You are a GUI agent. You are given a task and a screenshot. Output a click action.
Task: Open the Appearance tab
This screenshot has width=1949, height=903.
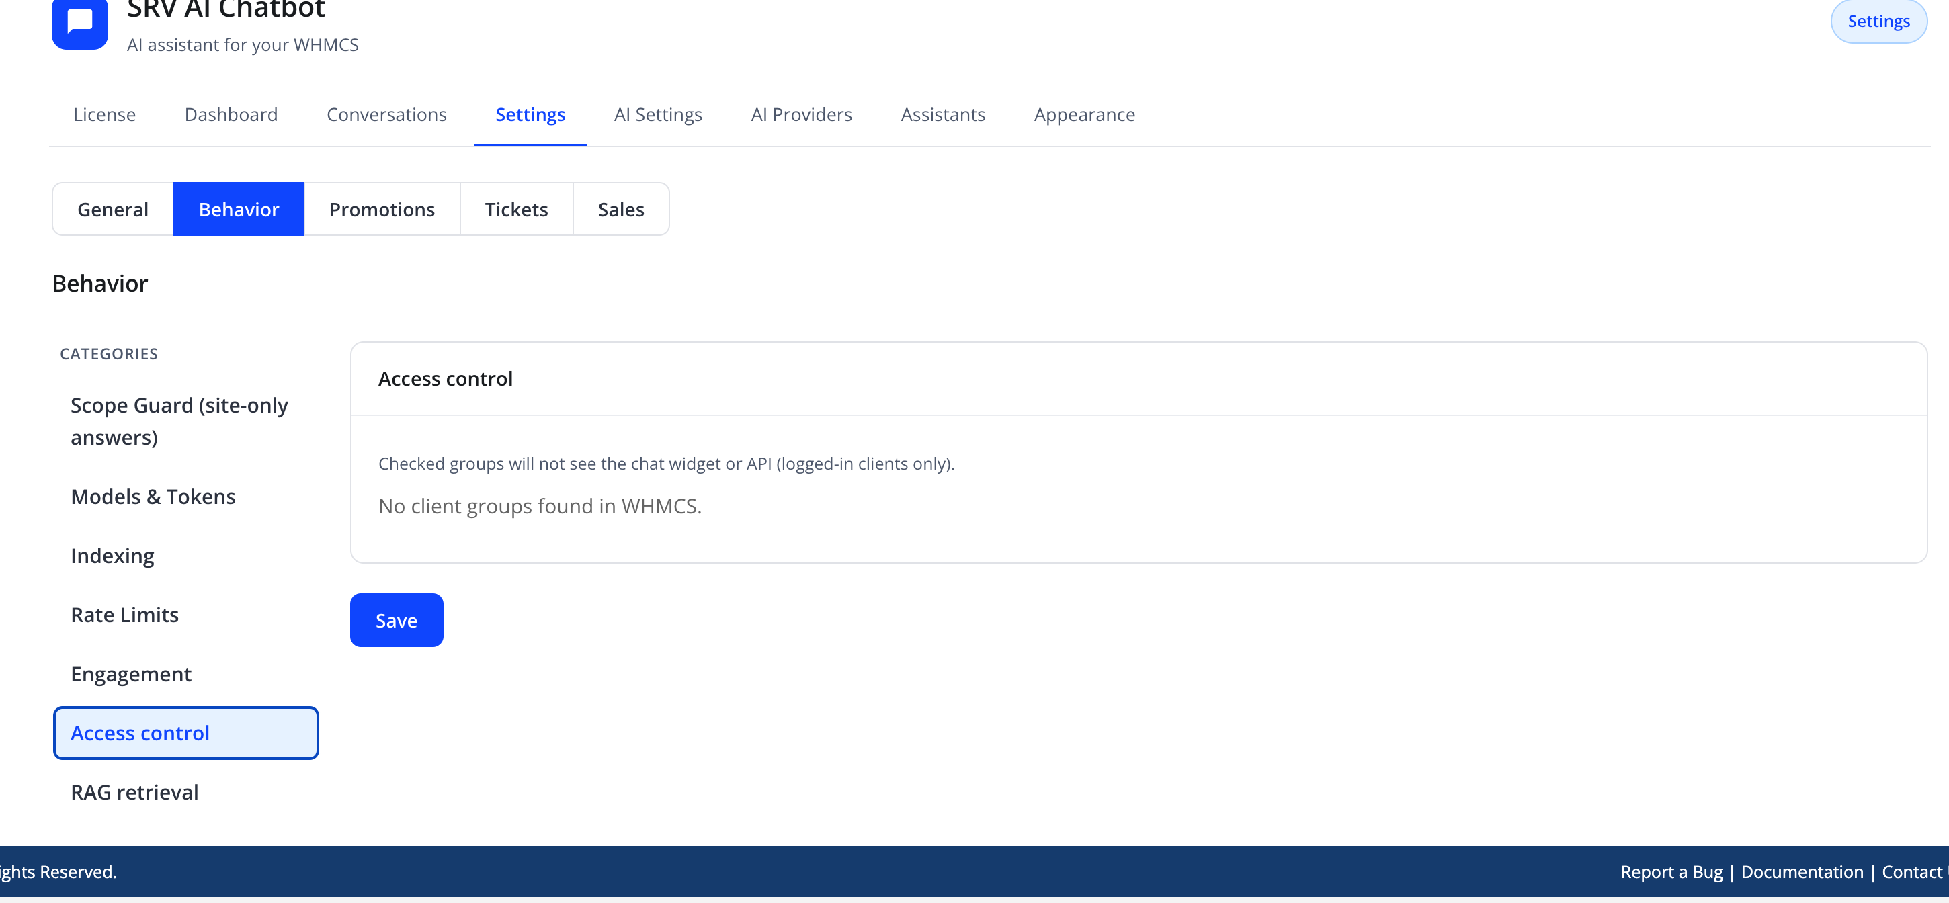click(x=1084, y=114)
